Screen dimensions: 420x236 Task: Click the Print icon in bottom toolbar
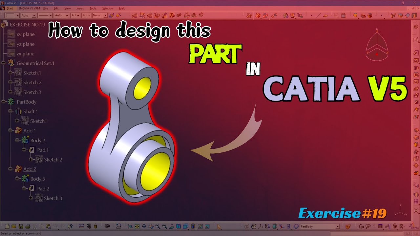(x=28, y=226)
